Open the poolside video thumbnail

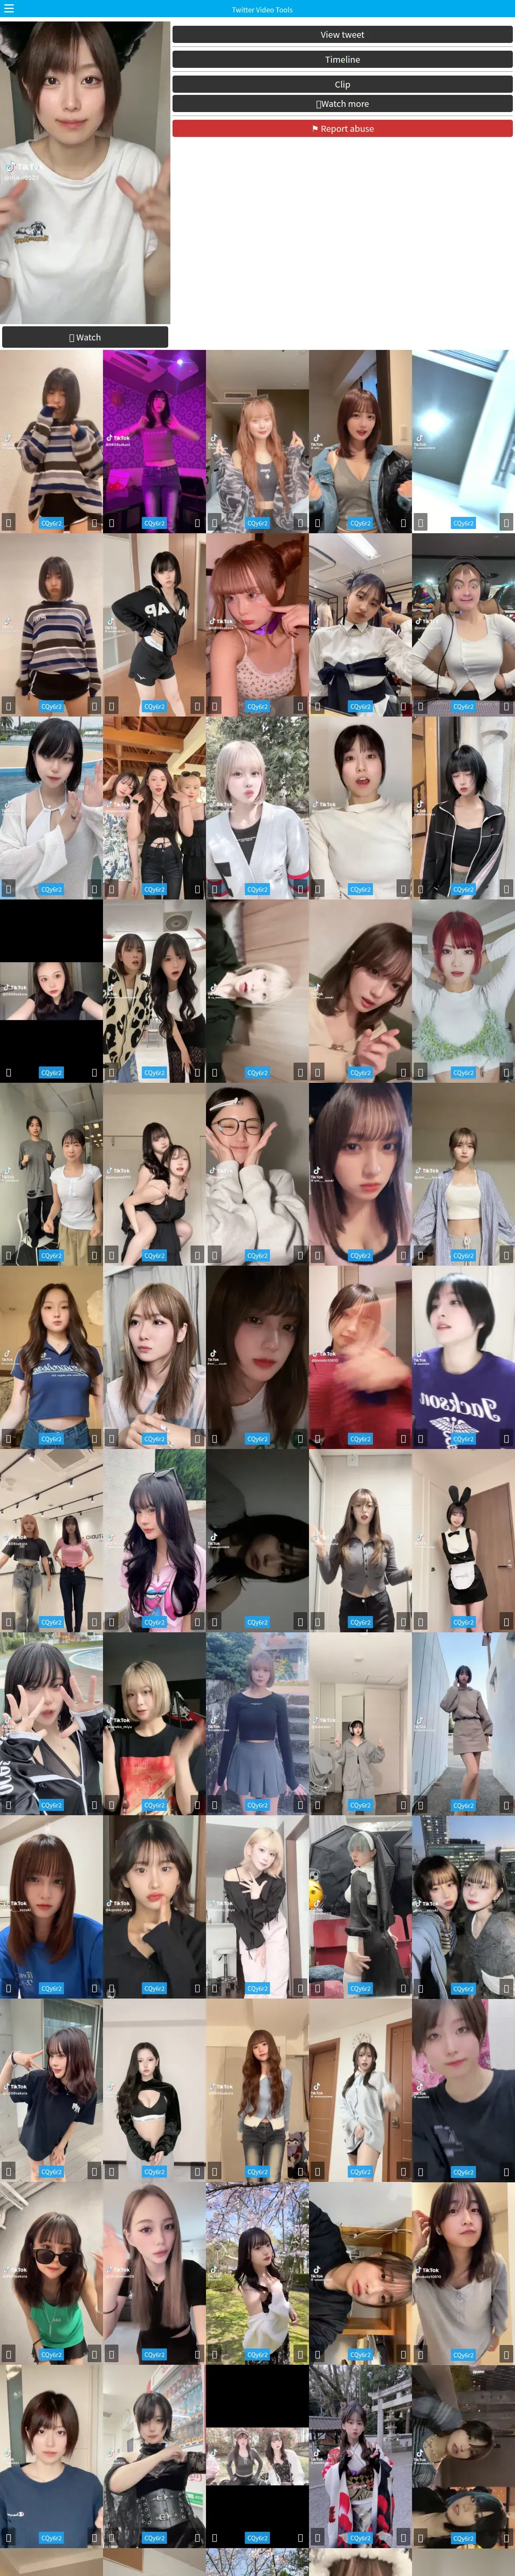[x=51, y=807]
